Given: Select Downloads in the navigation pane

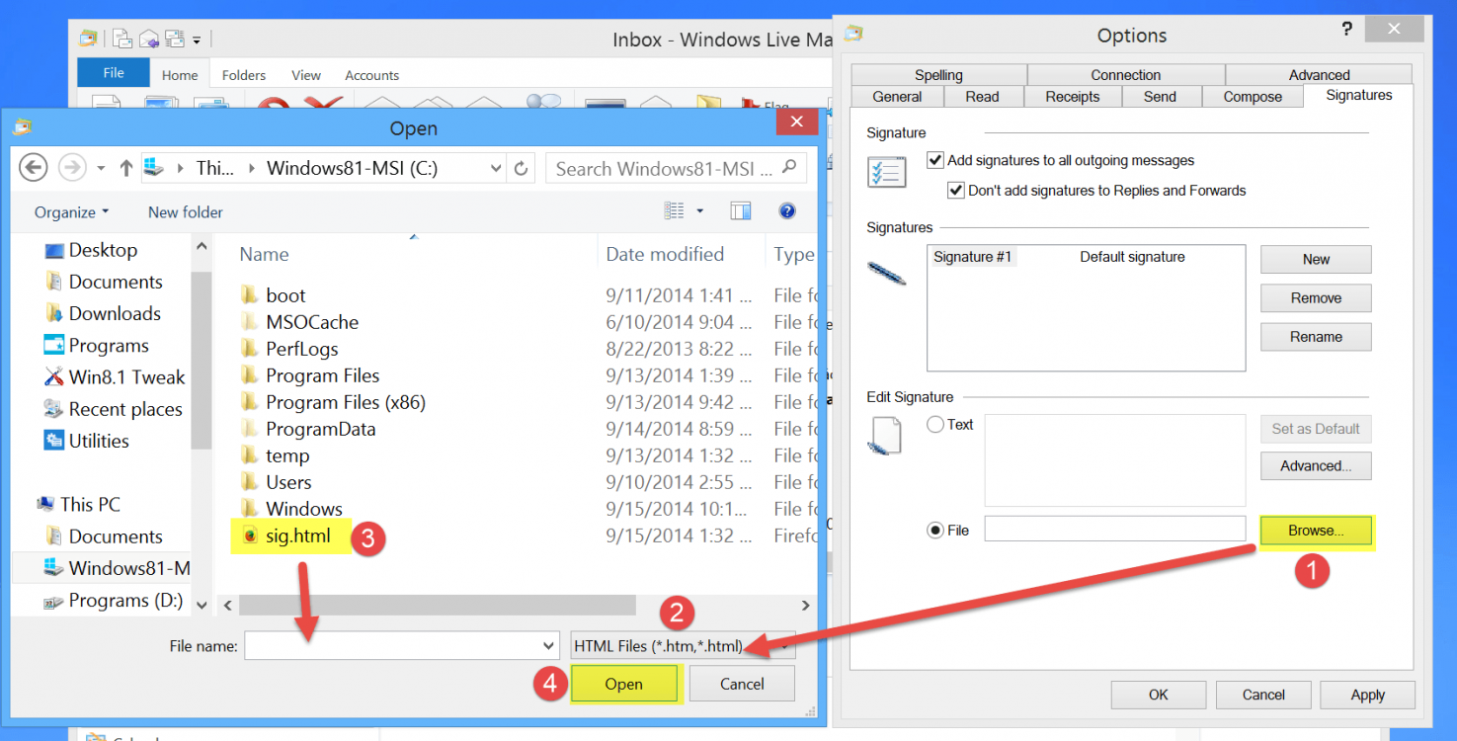Looking at the screenshot, I should 102,313.
